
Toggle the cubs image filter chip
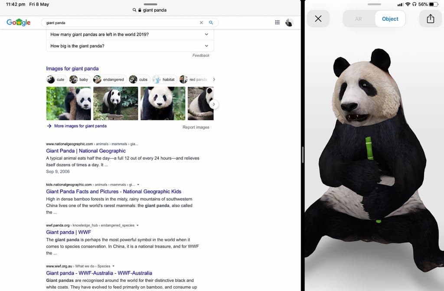click(139, 79)
